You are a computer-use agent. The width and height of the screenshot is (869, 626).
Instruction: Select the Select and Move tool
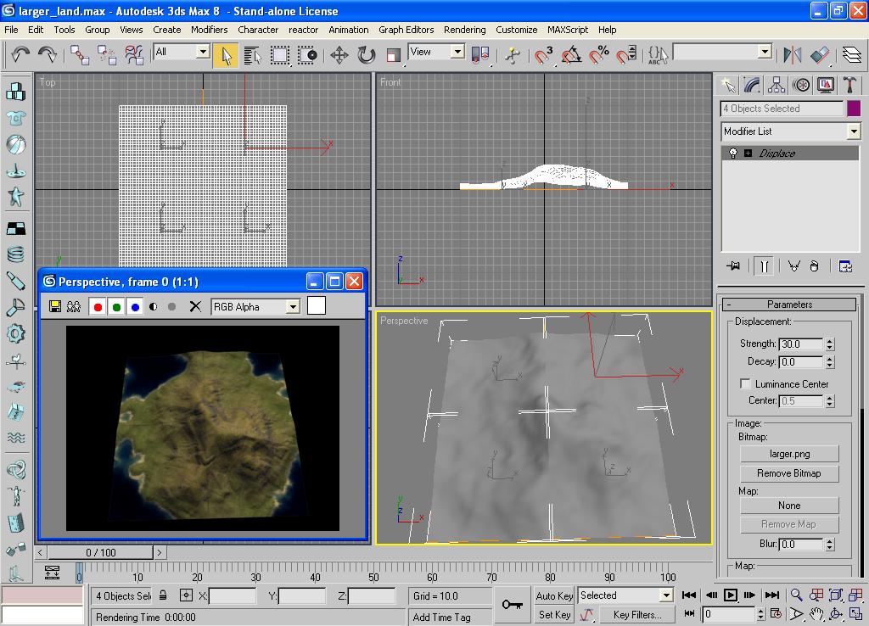(x=341, y=55)
